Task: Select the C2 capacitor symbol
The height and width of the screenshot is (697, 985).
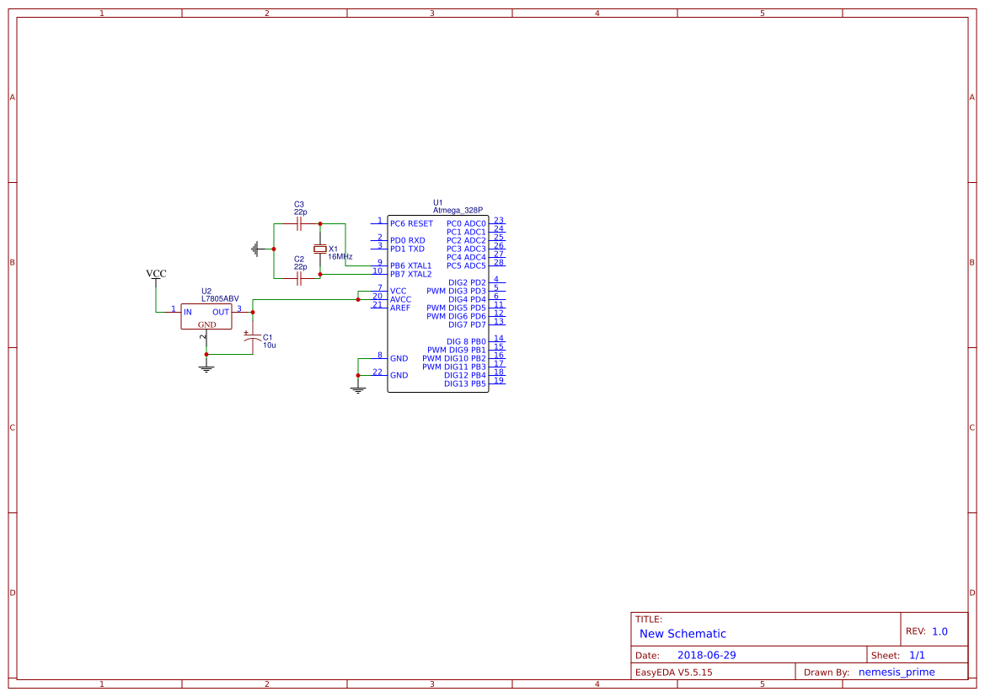Action: click(x=300, y=278)
